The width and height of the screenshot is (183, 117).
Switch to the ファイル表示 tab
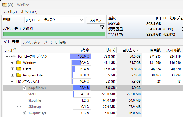pyautogui.click(x=31, y=42)
